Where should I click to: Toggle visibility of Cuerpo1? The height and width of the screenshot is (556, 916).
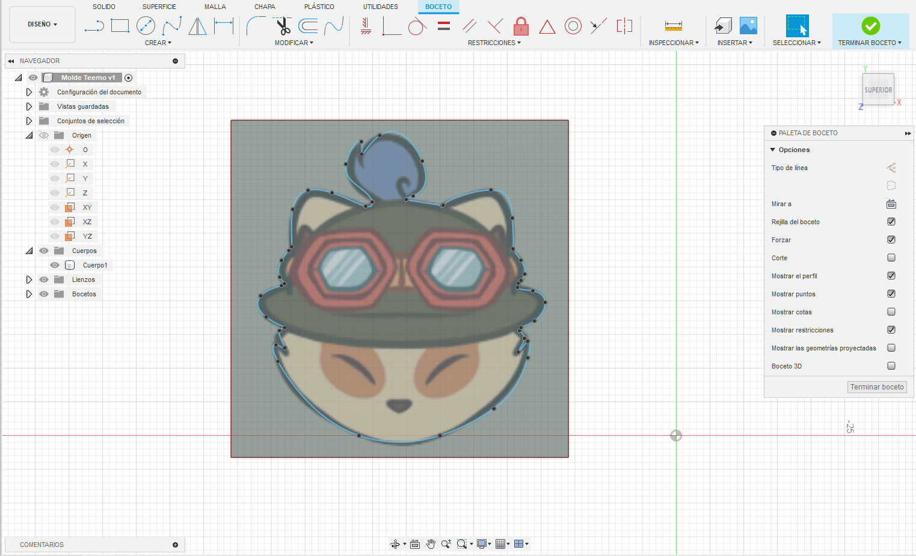pyautogui.click(x=55, y=265)
